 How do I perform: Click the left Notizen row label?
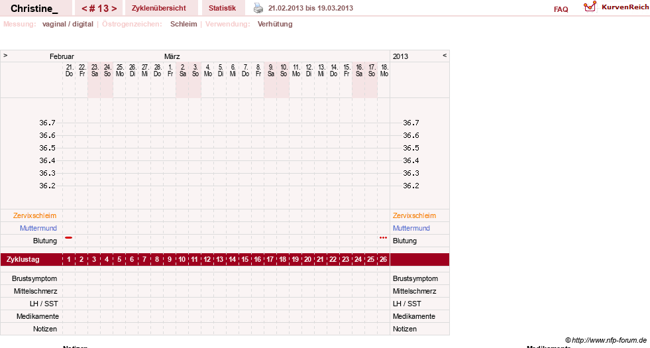click(x=45, y=329)
